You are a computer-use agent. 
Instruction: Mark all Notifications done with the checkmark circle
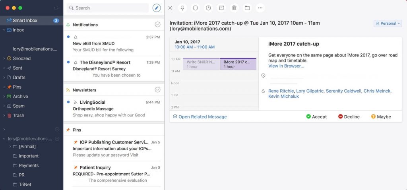[157, 24]
